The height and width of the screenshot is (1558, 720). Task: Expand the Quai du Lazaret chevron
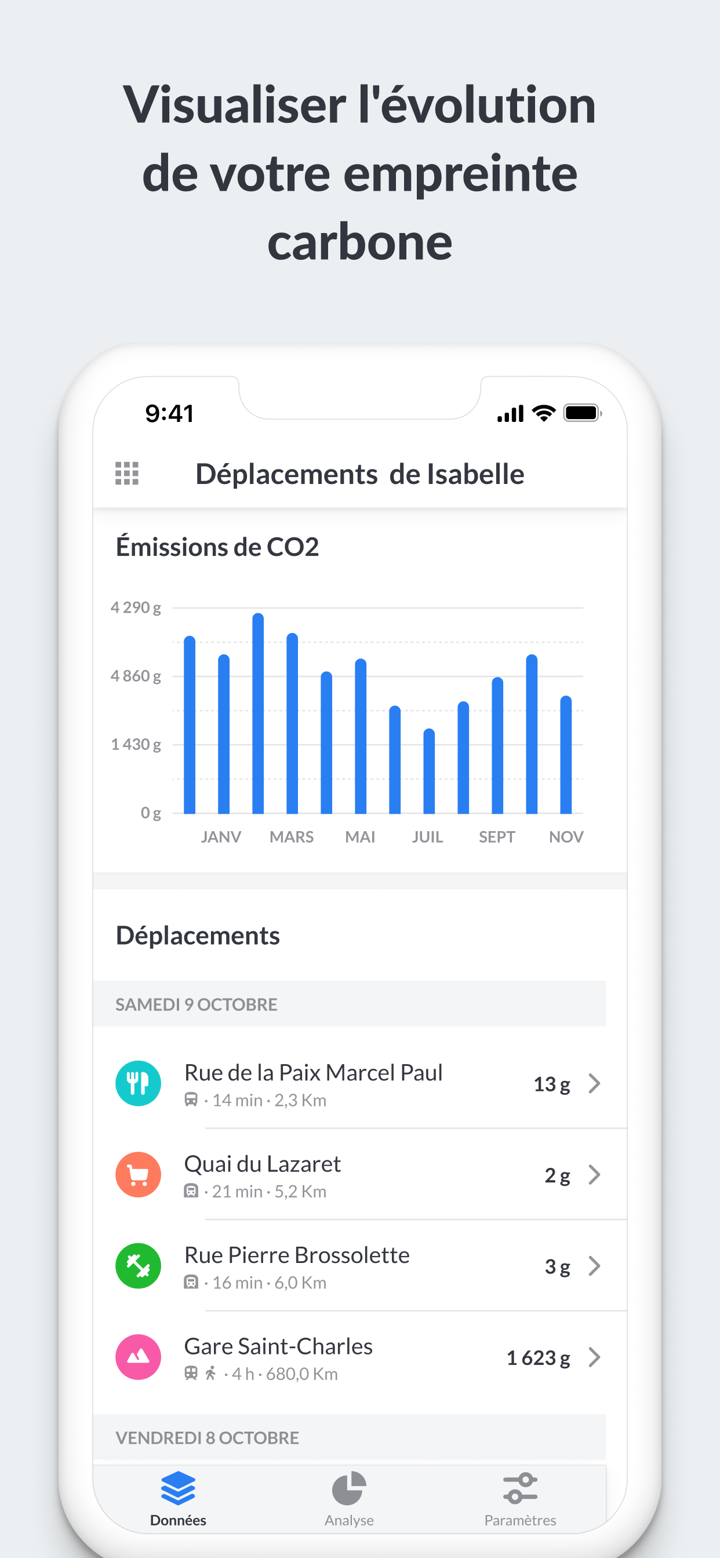coord(595,1174)
